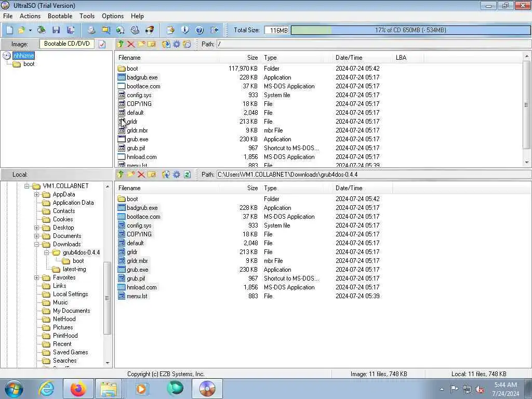
Task: Collapse the grub4dos-0.4.4 tree node
Action: 47,252
